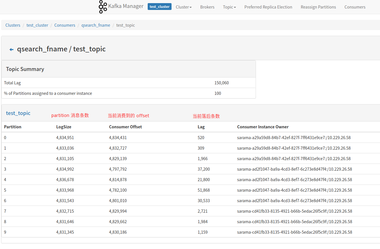
Task: Click LogSize 4,834,951 for partition 0
Action: coord(65,138)
